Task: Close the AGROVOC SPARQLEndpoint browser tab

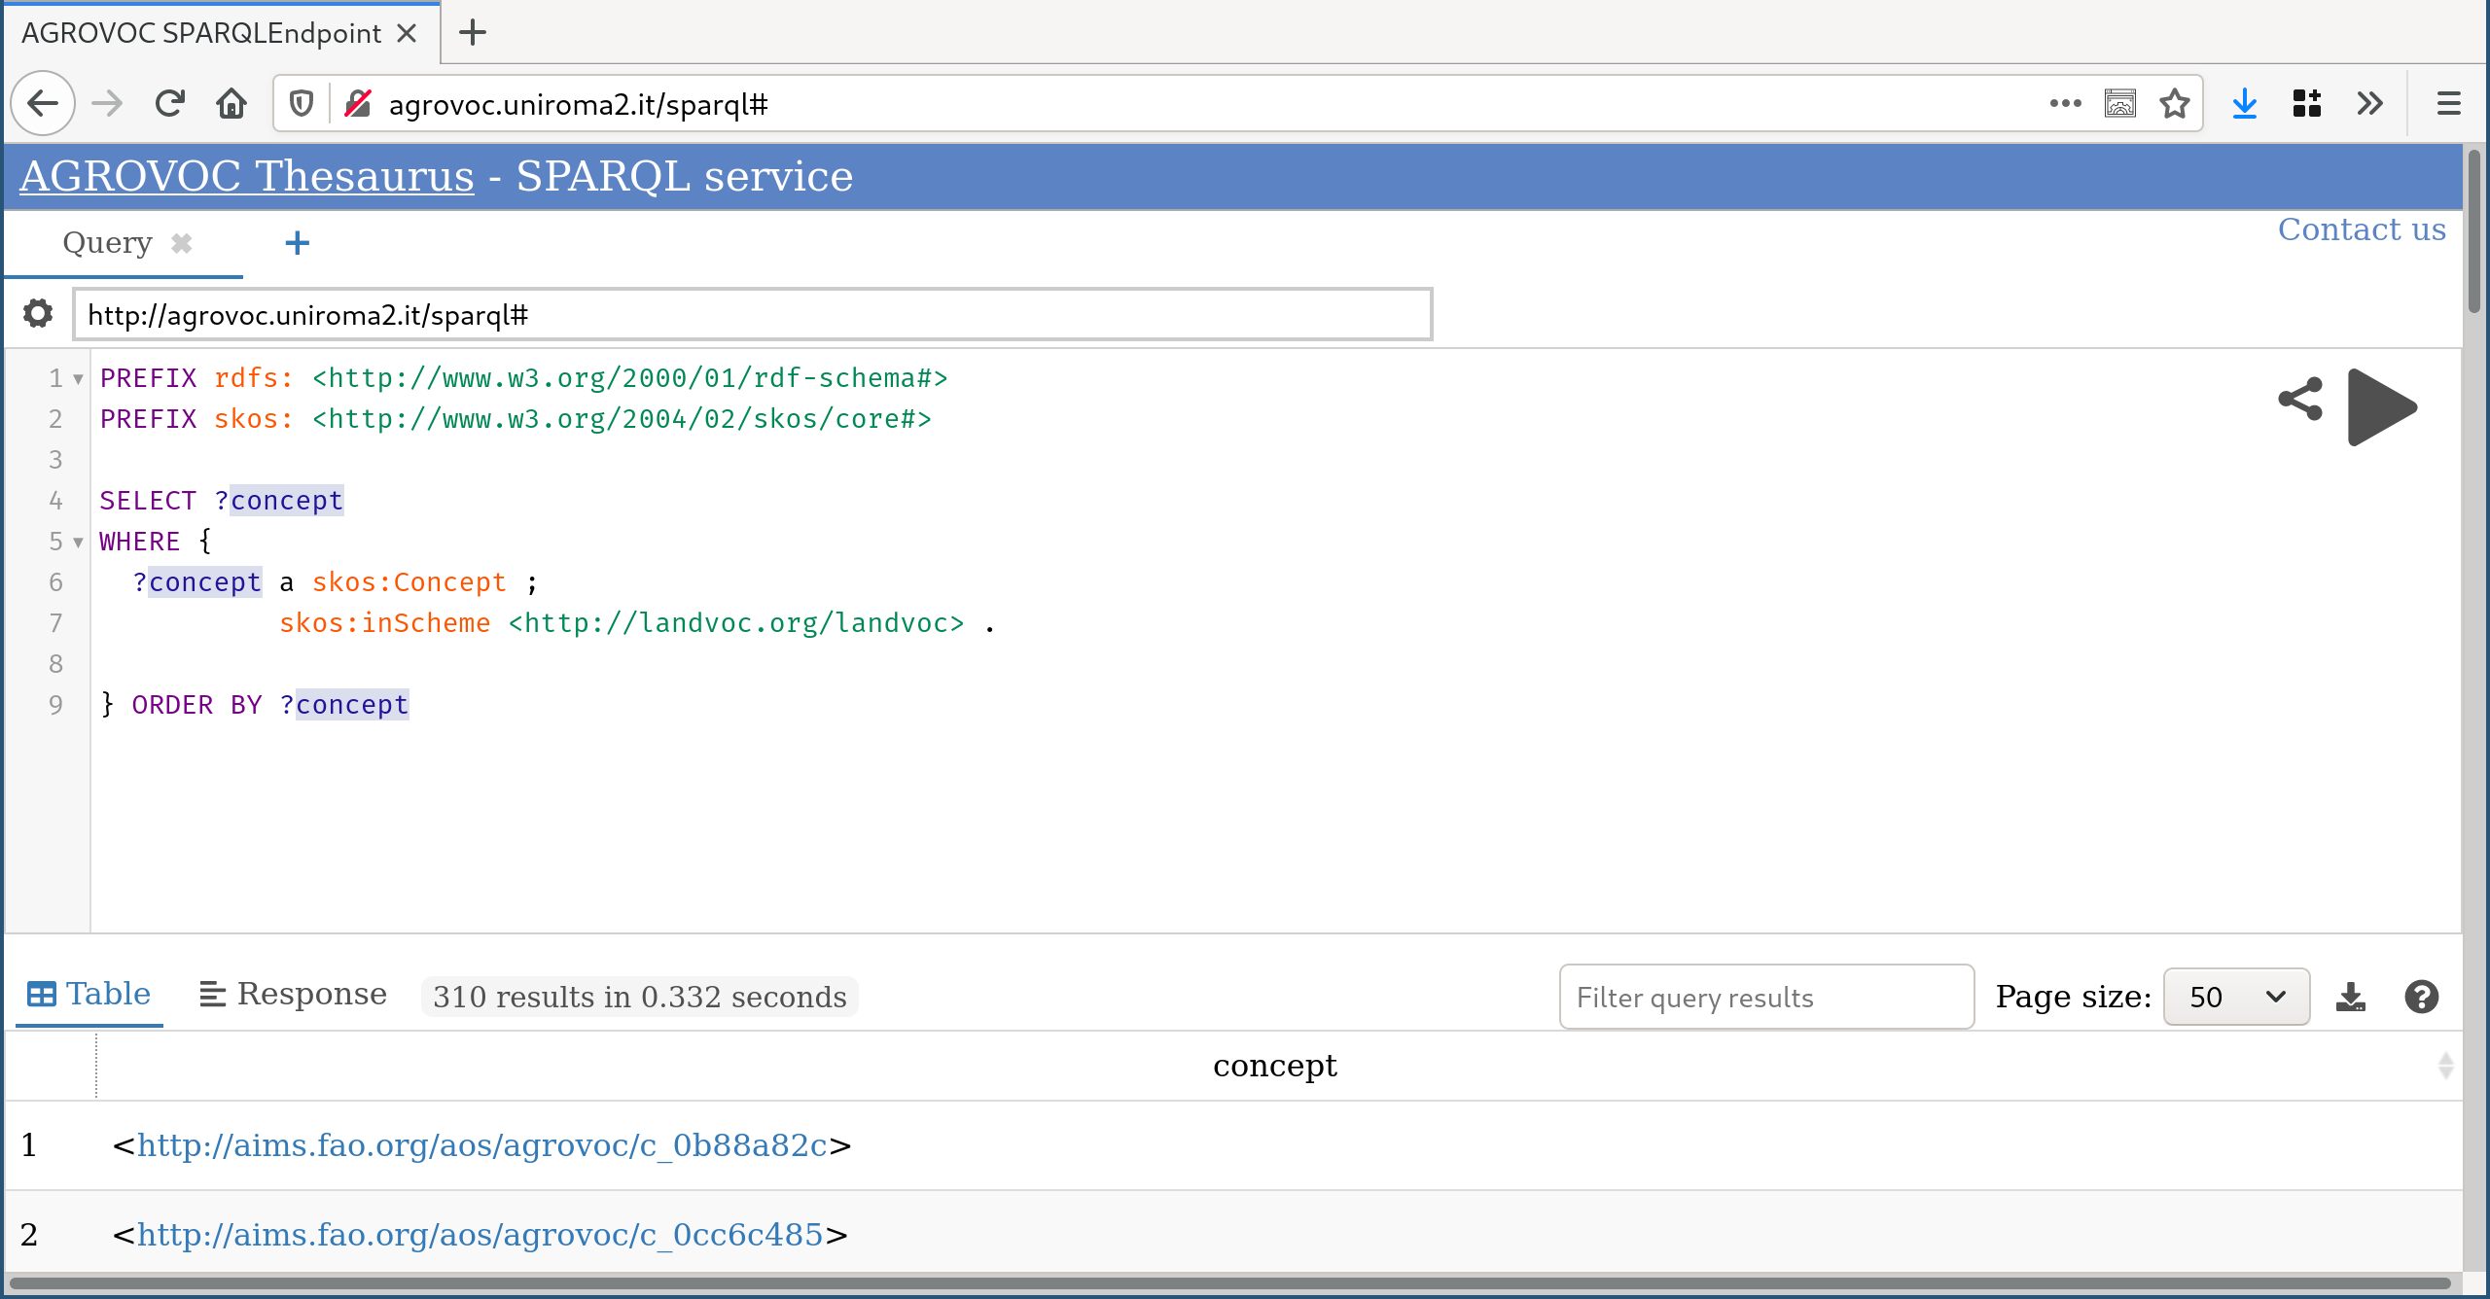Action: point(408,33)
